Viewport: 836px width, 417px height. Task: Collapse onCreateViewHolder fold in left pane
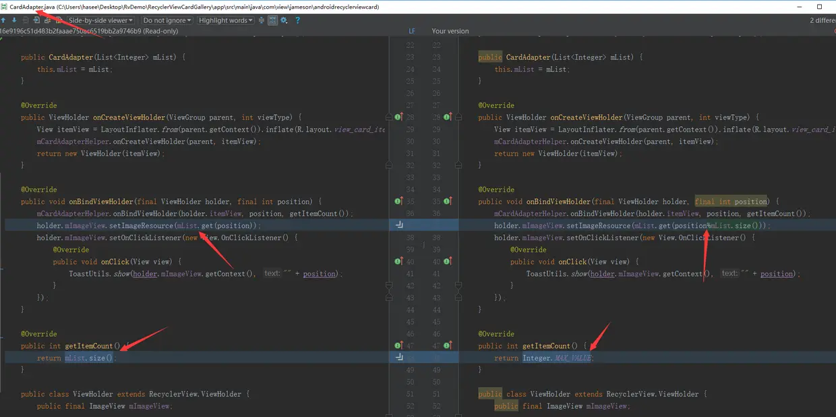pos(388,117)
